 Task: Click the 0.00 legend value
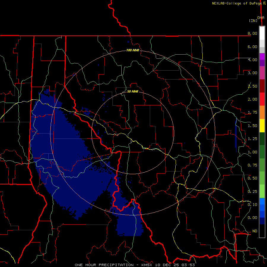click(x=252, y=218)
